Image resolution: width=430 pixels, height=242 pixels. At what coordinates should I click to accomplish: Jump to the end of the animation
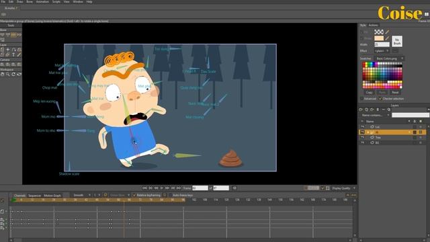[x=179, y=188]
